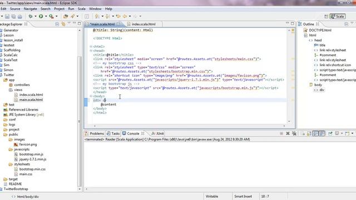Click the Back navigation arrow icon
This screenshot has width=356, height=200.
(x=125, y=16)
